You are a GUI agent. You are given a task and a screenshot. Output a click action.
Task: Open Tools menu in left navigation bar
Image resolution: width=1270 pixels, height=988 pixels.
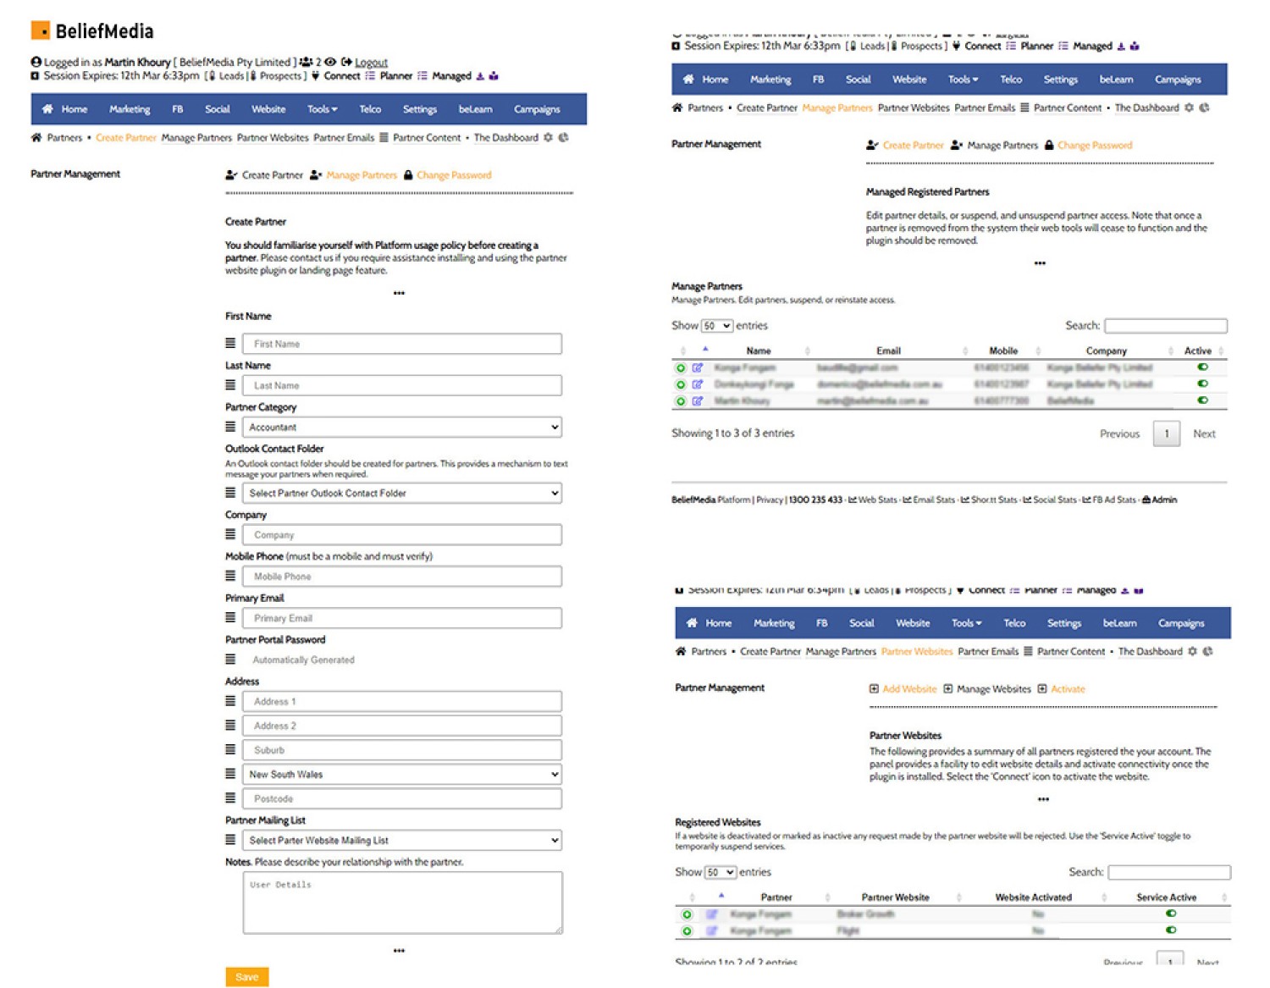click(x=322, y=109)
